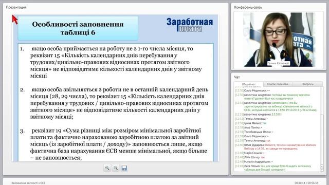Click Ольга Мединська's message at 12:30
The width and height of the screenshot is (329, 185).
point(252,90)
